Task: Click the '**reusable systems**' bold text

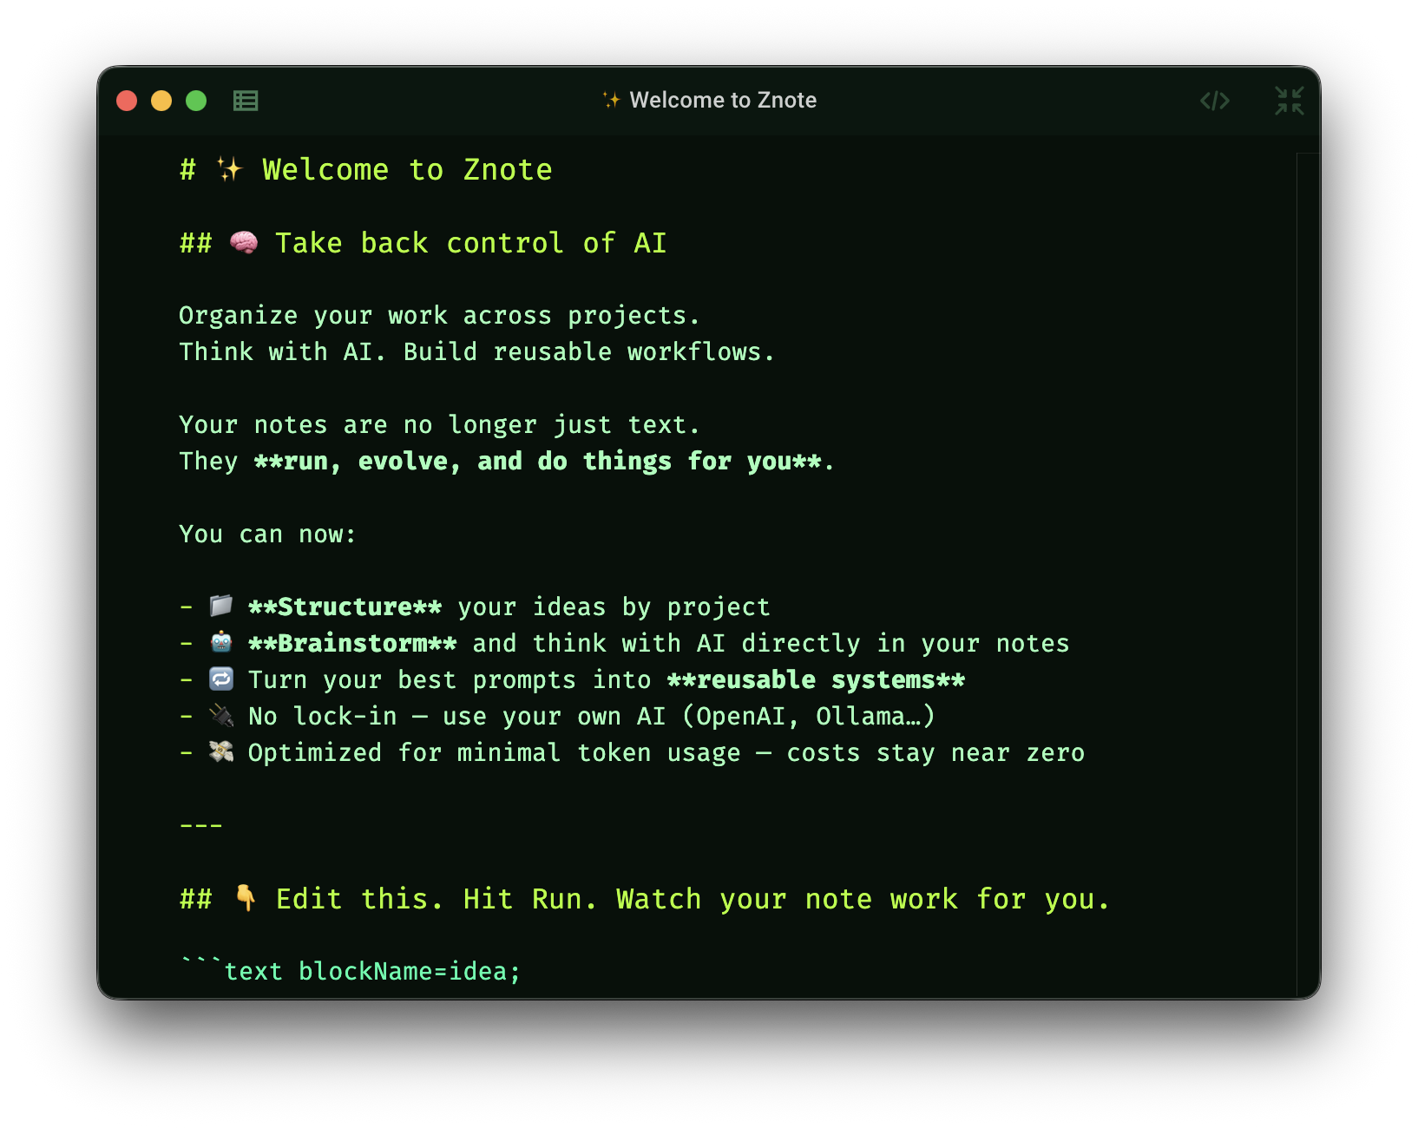Action: coord(816,679)
